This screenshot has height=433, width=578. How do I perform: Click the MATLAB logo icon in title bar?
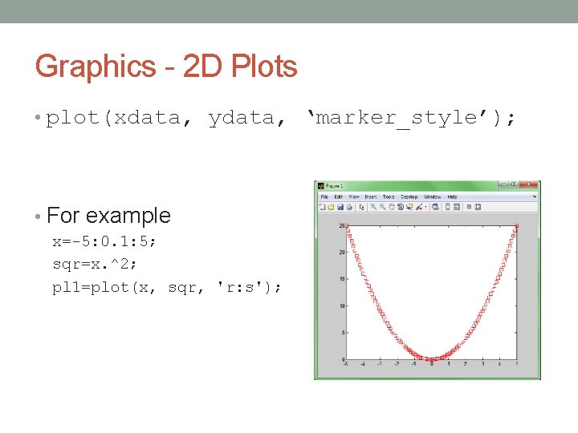click(320, 186)
